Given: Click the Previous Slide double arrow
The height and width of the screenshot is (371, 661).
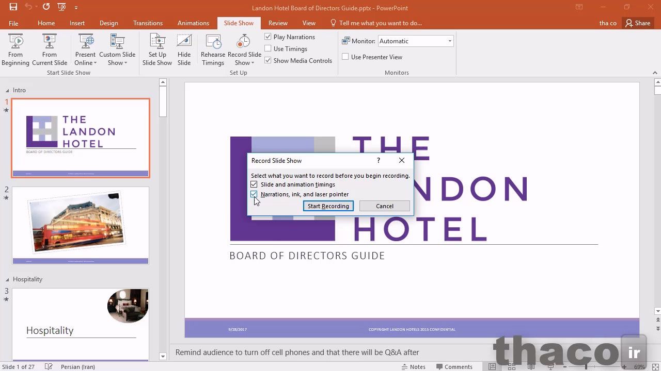Looking at the screenshot, I should 657,320.
